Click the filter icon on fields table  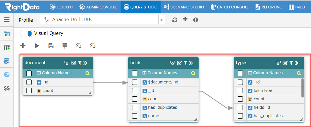click(186, 63)
